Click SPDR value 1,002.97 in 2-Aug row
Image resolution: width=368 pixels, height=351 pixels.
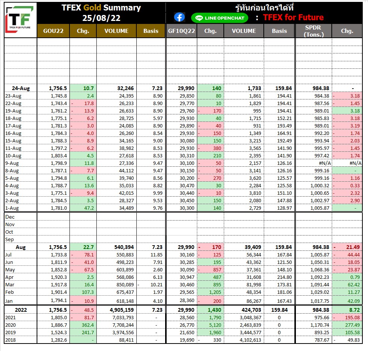(320, 201)
